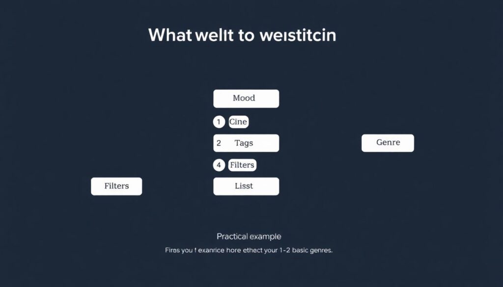Click "1-2 basic genres" in the caption

tap(305, 250)
